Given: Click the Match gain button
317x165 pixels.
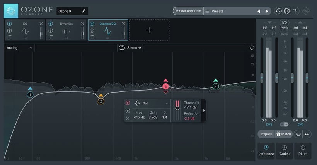Looking at the screenshot, I should coord(284,134).
